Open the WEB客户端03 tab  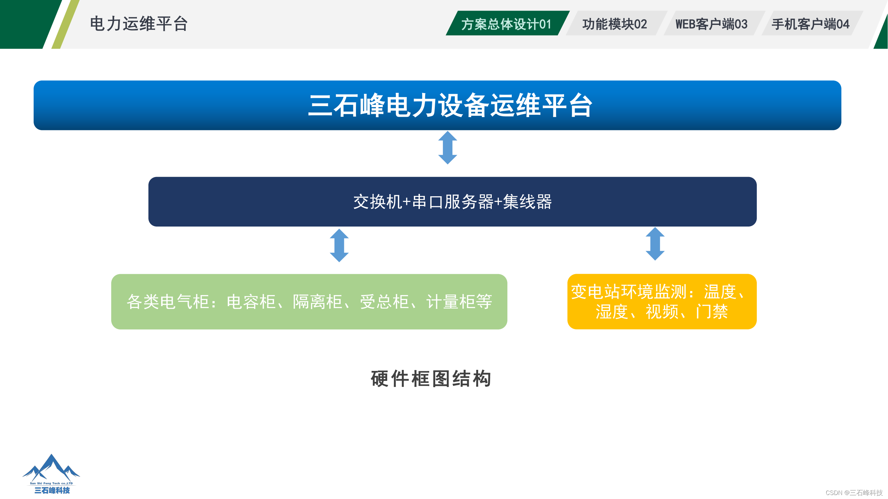point(712,24)
